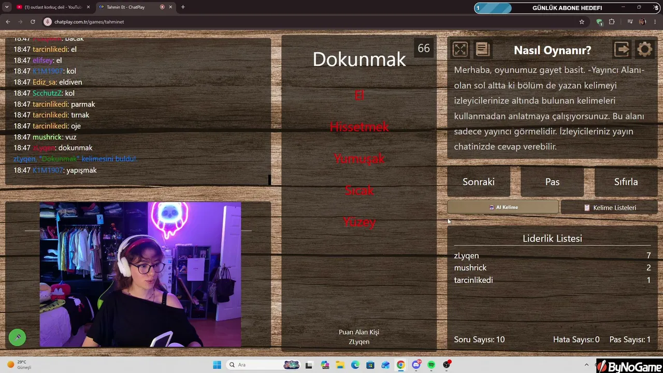Open File Explorer from the taskbar
Screen dimensions: 663x373
[340, 365]
